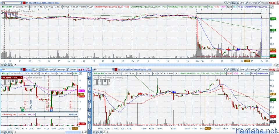The height and width of the screenshot is (134, 279).
Task: Open the 5m timeframe selector
Action: [233, 3]
